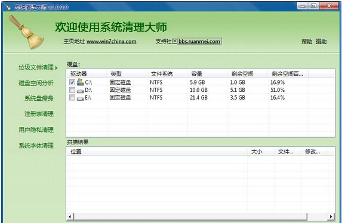The image size is (342, 223).
Task: Click the small broom title bar icon
Action: click(8, 7)
